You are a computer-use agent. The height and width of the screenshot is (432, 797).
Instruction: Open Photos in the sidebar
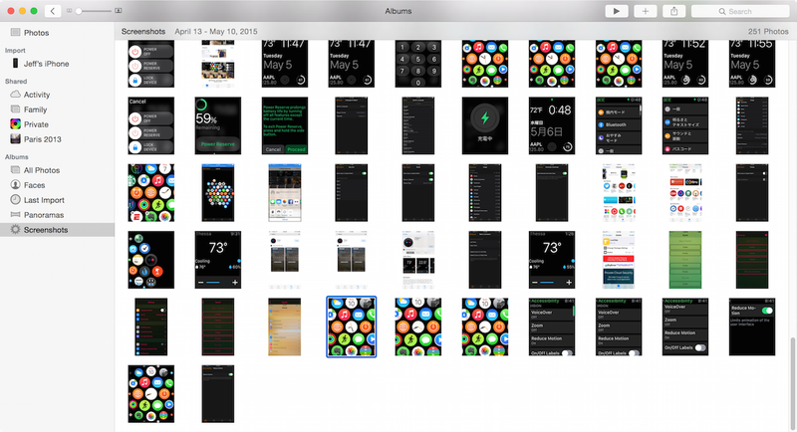tap(36, 33)
